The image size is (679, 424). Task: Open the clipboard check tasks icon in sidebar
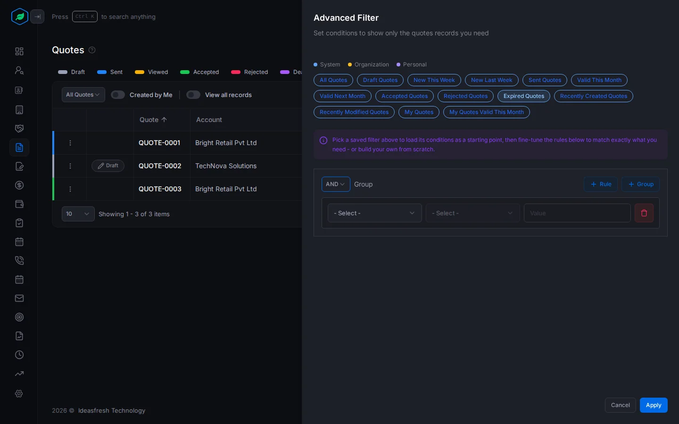pos(19,223)
